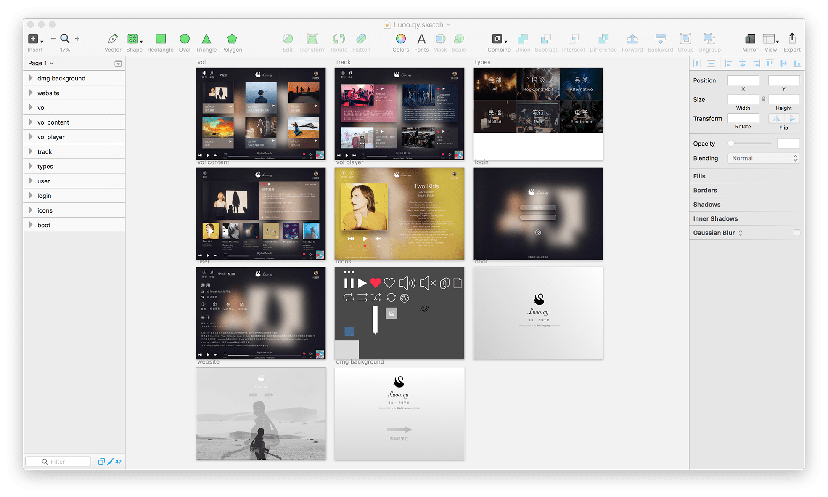Toggle the pages list panel button
Image resolution: width=828 pixels, height=497 pixels.
point(118,64)
